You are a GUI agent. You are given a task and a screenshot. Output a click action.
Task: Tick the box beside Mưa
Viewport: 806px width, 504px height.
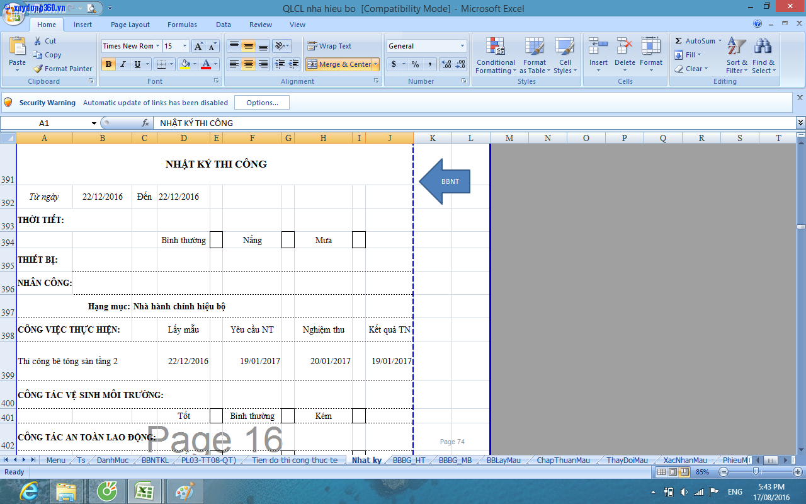coord(359,240)
